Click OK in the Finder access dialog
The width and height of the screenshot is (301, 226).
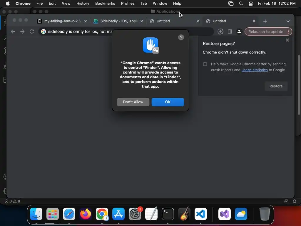click(168, 102)
